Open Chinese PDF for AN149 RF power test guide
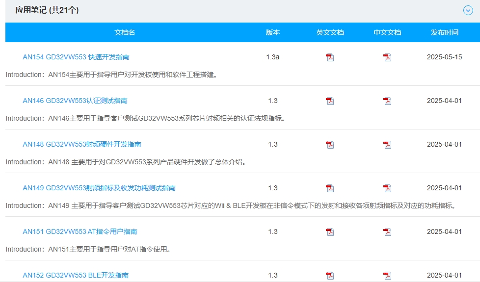Screen dimensions: 480x282 (x=387, y=188)
